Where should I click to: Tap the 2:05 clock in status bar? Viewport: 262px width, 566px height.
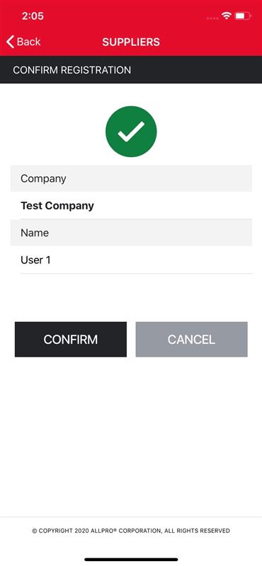(x=33, y=16)
